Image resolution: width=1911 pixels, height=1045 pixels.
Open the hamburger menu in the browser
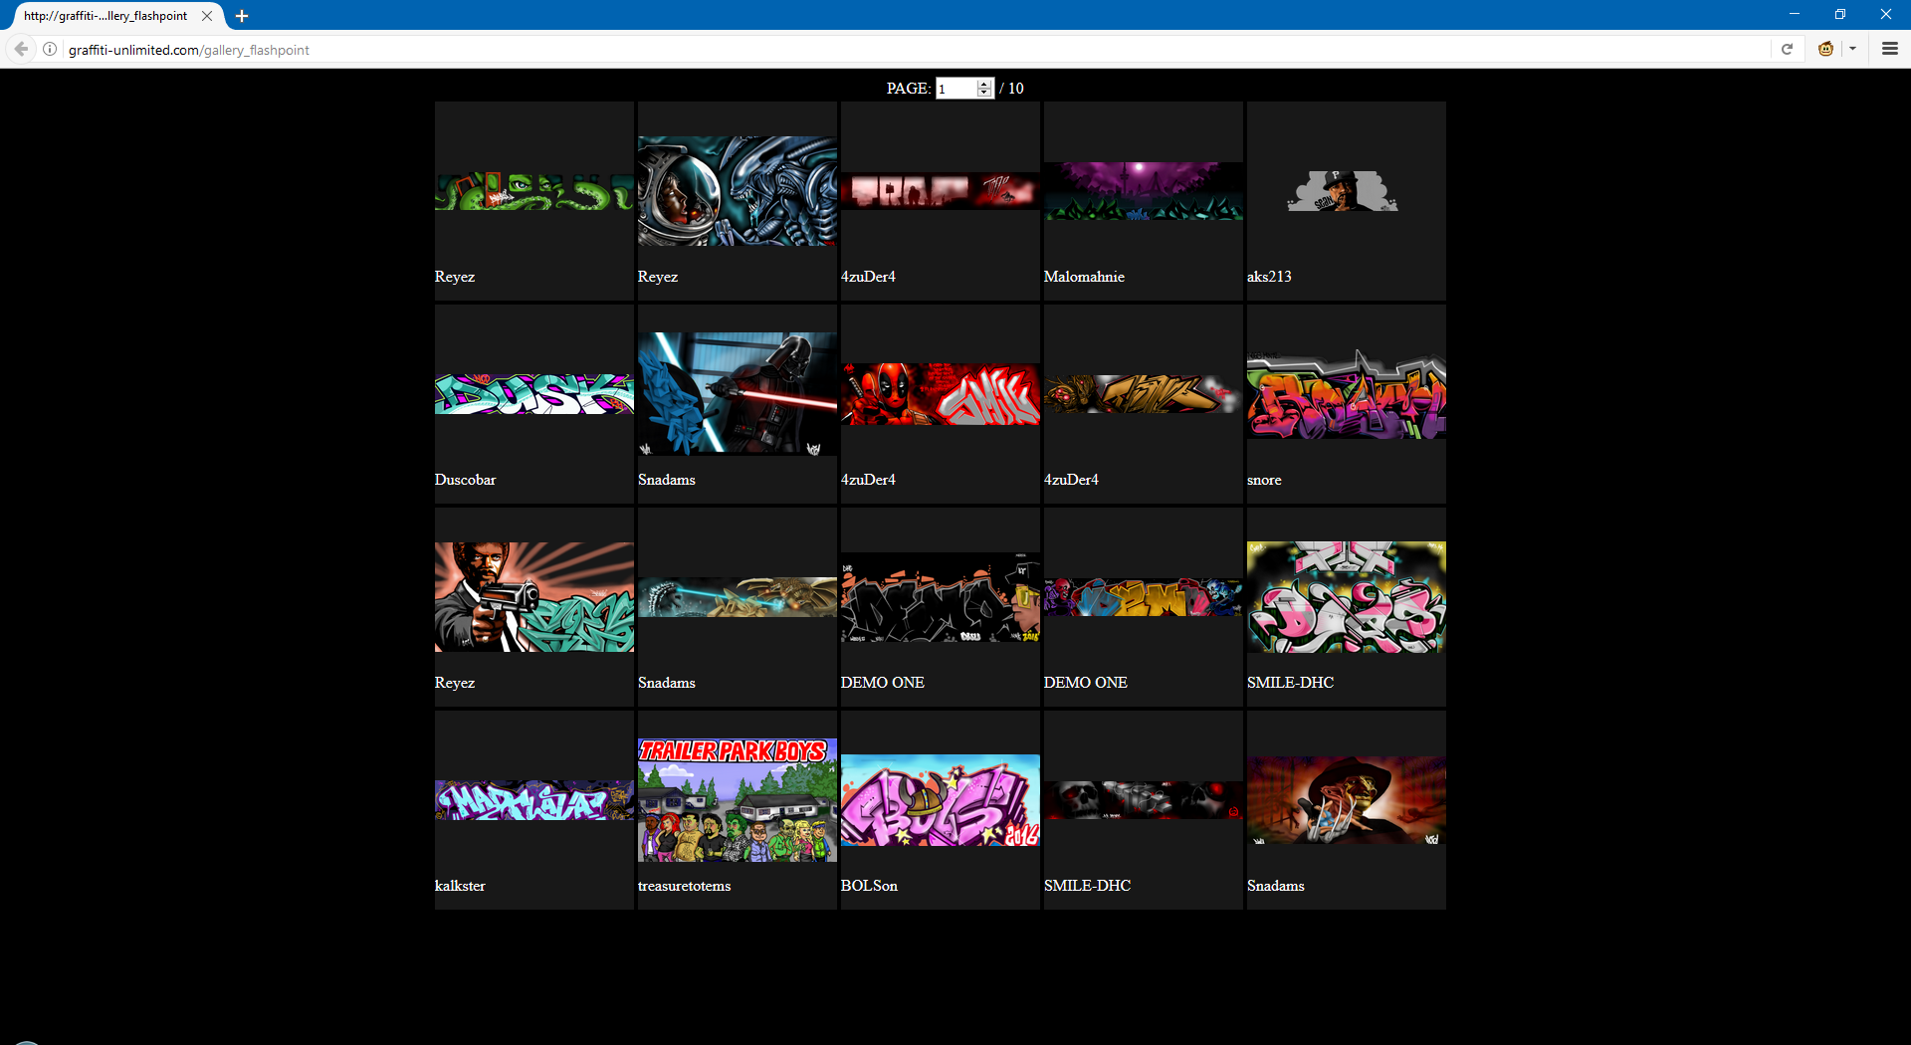[1889, 49]
